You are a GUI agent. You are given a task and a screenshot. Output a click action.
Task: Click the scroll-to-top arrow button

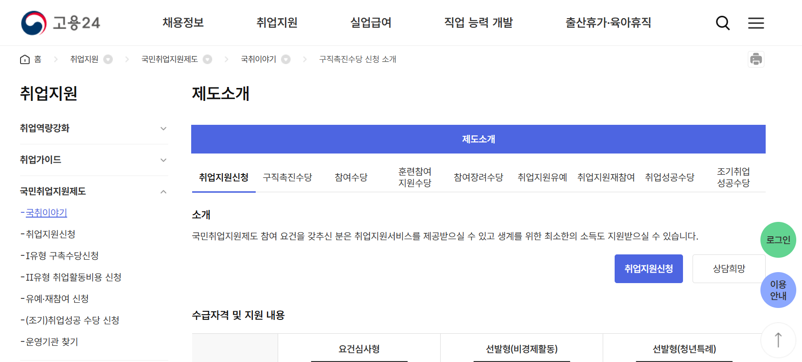pyautogui.click(x=778, y=340)
